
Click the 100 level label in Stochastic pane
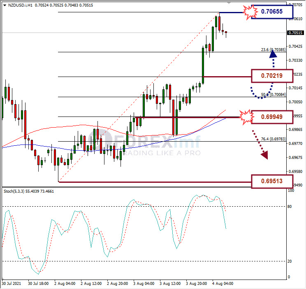click(x=291, y=191)
